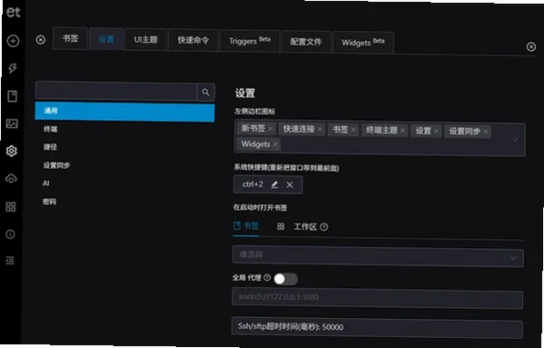
Task: Switch to the 配置文件 tab
Action: coord(306,42)
